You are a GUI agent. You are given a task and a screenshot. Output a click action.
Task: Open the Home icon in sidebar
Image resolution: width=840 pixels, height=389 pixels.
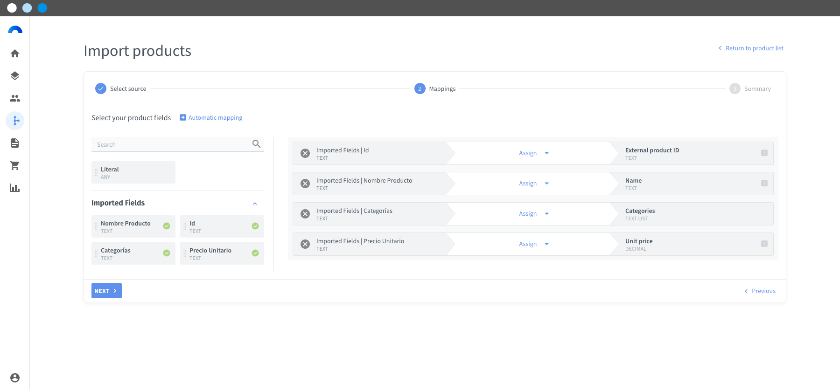click(15, 54)
